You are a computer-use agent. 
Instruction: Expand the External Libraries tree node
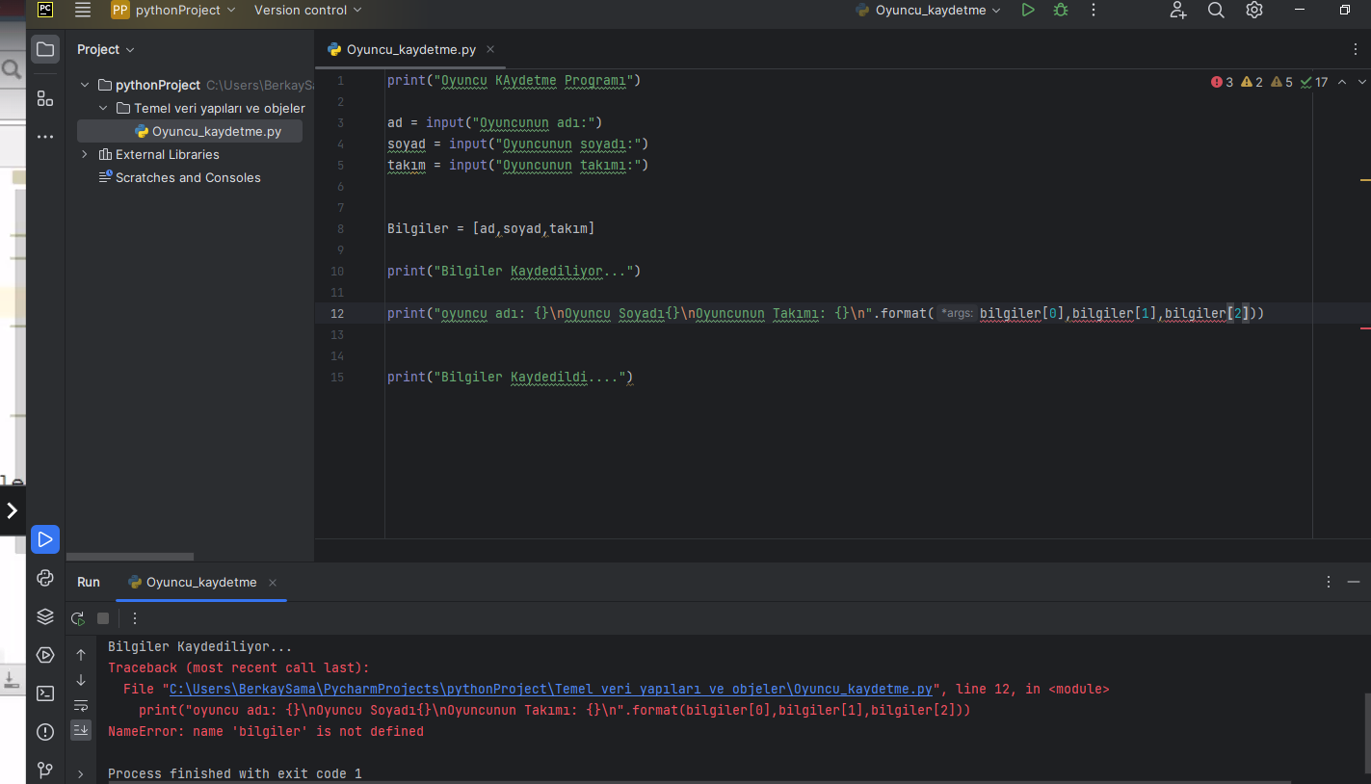click(x=85, y=154)
